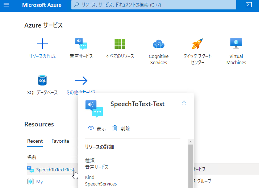Click the large speech icon in popup card
This screenshot has height=188, width=259.
coord(94,109)
